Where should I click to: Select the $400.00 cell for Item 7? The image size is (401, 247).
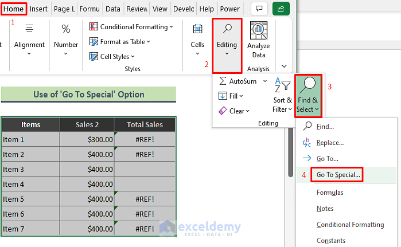coord(87,229)
